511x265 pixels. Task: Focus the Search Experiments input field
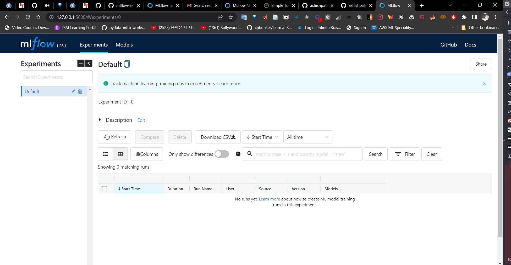pos(57,77)
